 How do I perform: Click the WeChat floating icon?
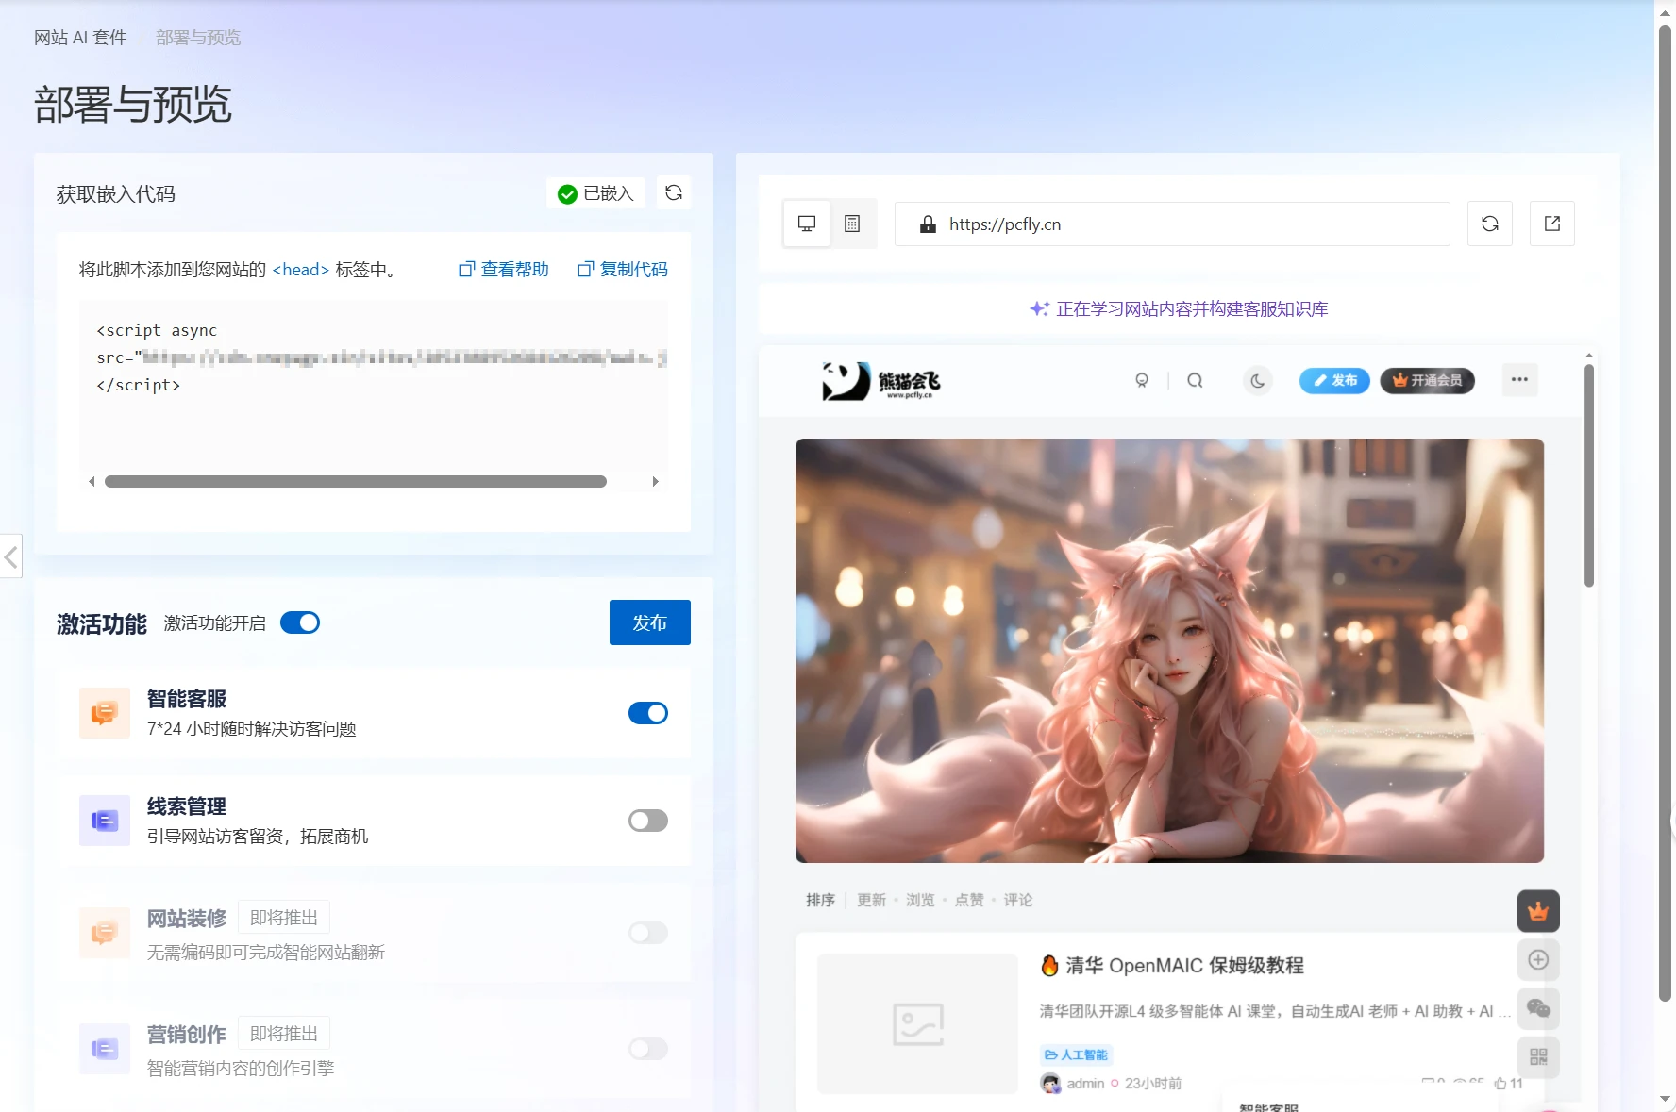click(1538, 1008)
